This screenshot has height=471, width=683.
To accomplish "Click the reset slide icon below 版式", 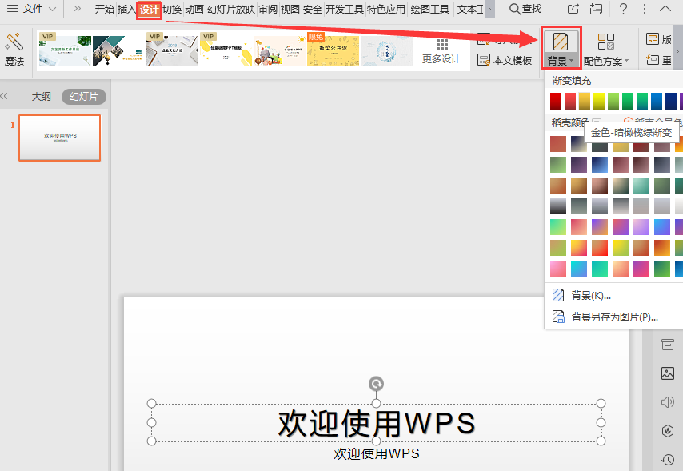I will 652,59.
